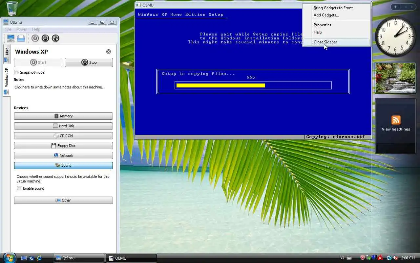Select Add Gadgets... in the sidebar menu
Image resolution: width=420 pixels, height=263 pixels.
point(336,15)
